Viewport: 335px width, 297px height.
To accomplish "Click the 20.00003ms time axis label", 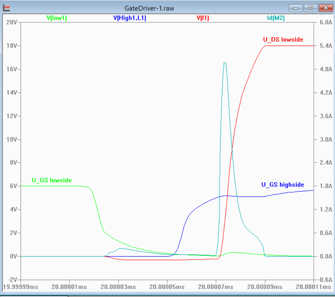I will pos(118,287).
